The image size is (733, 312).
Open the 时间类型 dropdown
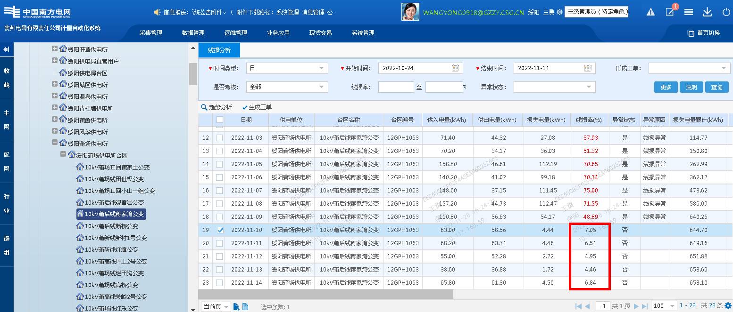[287, 68]
